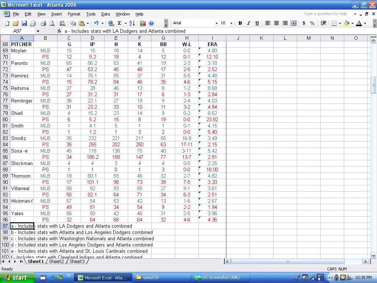Open the Undo history dropdown arrow
The height and width of the screenshot is (283, 377).
[x=102, y=23]
